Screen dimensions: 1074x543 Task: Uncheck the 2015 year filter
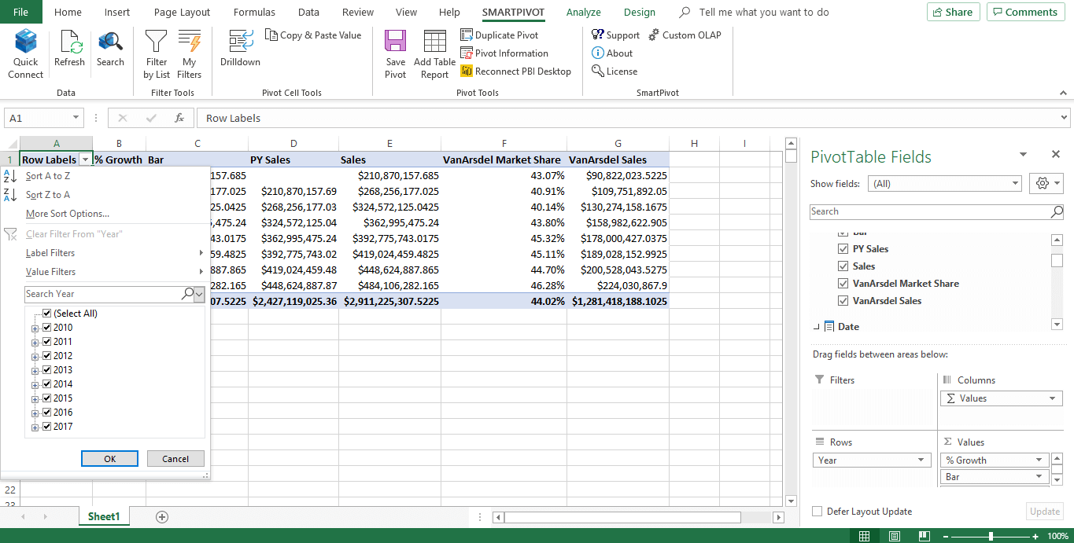[46, 398]
